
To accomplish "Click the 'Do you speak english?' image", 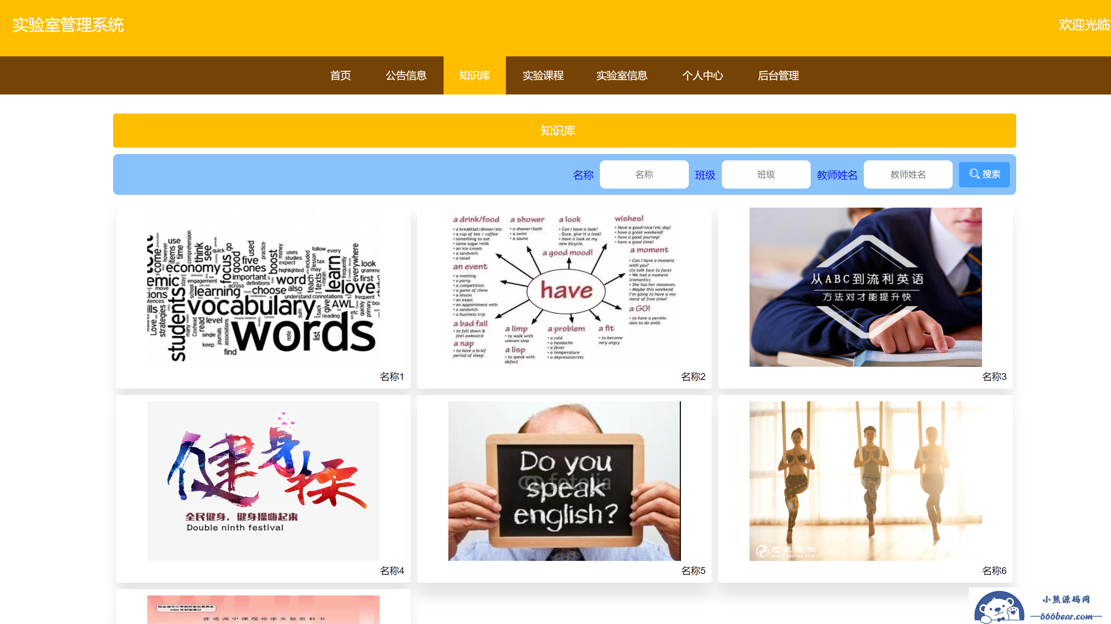I will (564, 481).
